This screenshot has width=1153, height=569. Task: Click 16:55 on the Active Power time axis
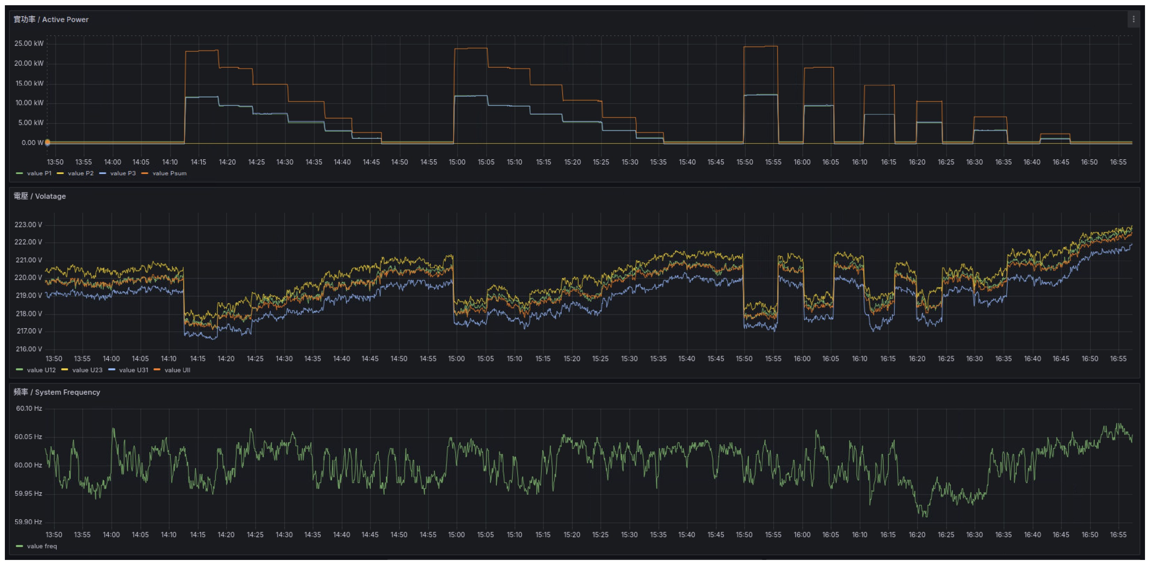[x=1118, y=162]
